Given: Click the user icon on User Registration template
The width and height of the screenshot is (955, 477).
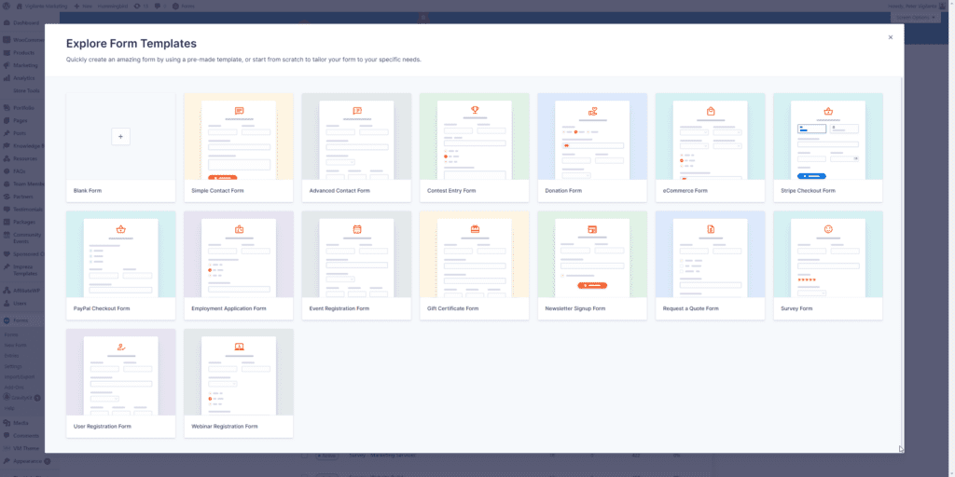Looking at the screenshot, I should click(x=121, y=347).
